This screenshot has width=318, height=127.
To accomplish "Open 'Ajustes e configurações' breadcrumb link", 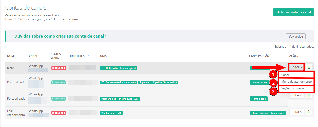I will tap(34, 19).
